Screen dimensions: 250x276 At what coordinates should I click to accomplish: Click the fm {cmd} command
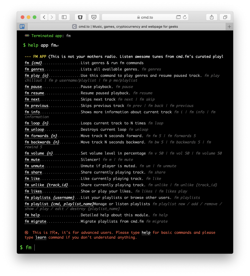tap(33, 63)
